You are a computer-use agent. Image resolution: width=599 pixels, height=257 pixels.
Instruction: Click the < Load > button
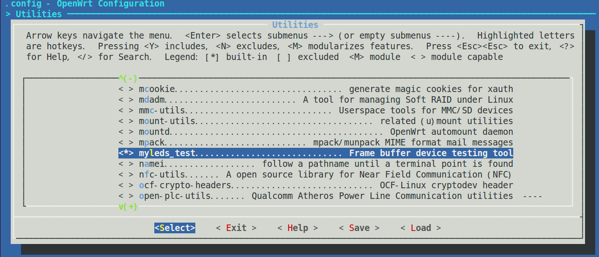[421, 228]
